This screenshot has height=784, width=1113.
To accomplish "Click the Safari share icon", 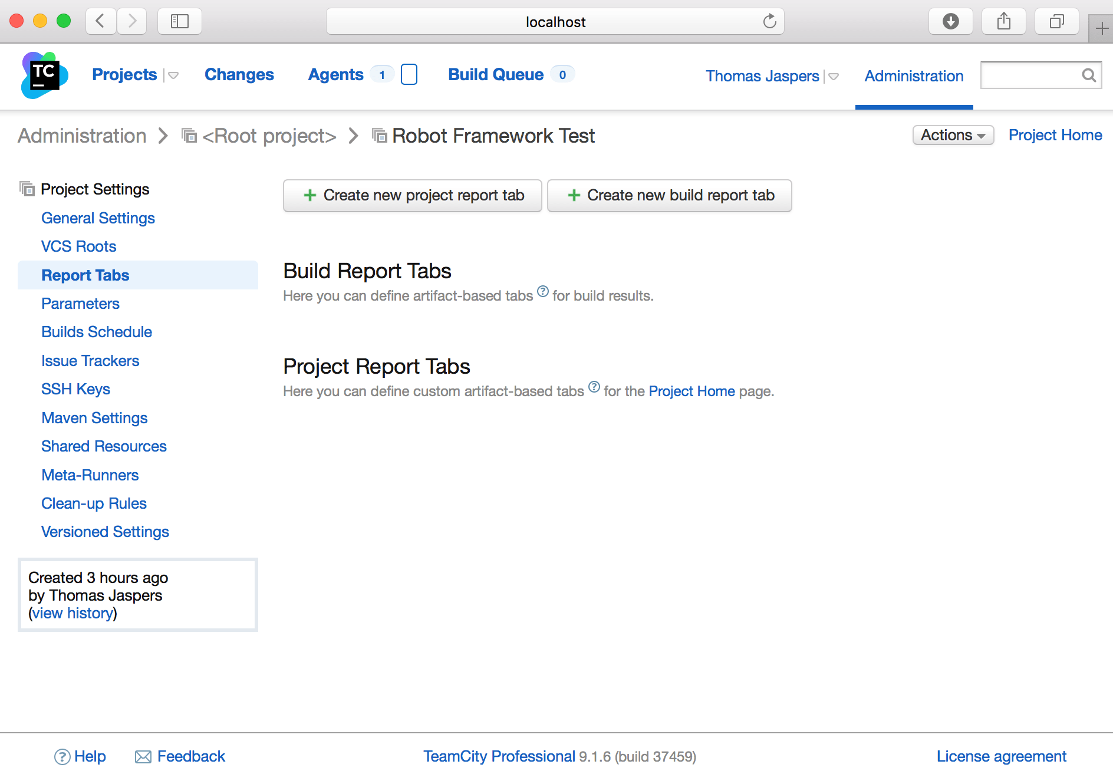I will pos(1003,22).
